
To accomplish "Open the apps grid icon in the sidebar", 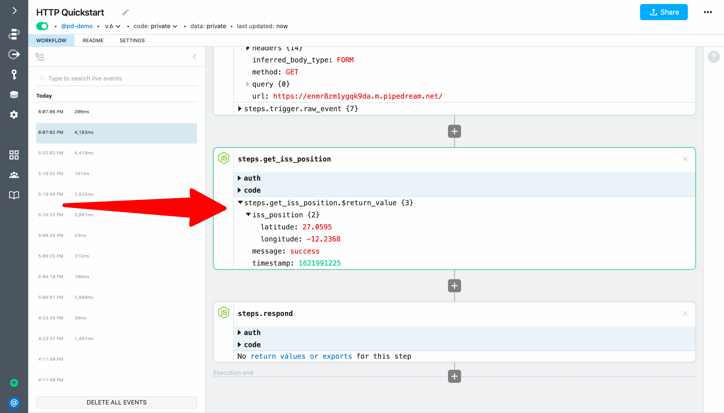I will pyautogui.click(x=14, y=155).
